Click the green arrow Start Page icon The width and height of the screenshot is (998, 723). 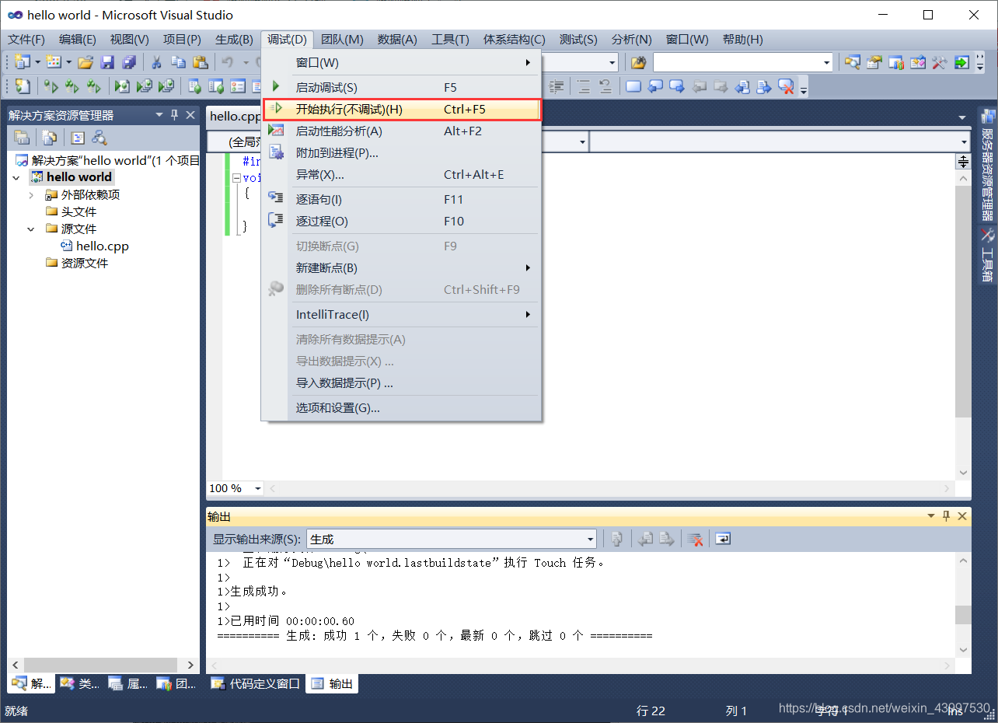961,62
